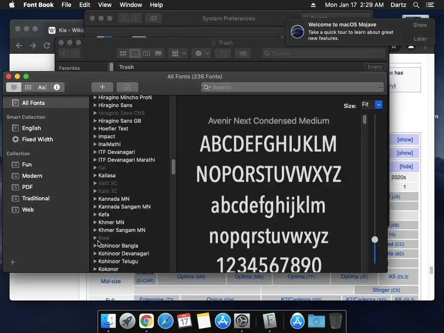Open Notes from the Dock
Screen dimensions: 444x333
203,321
